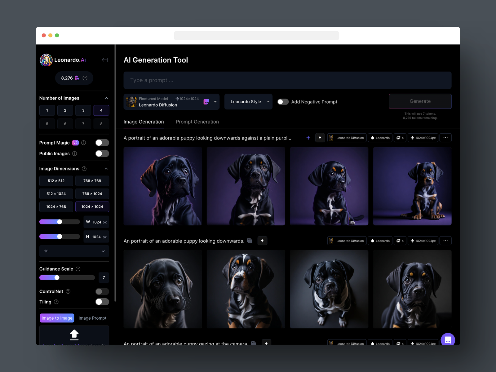Click the Guidance Scale help icon

[78, 269]
